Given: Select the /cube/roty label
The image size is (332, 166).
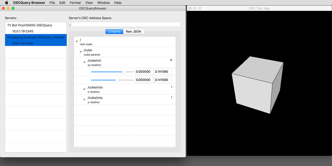Looking at the screenshot, I should (95, 98).
